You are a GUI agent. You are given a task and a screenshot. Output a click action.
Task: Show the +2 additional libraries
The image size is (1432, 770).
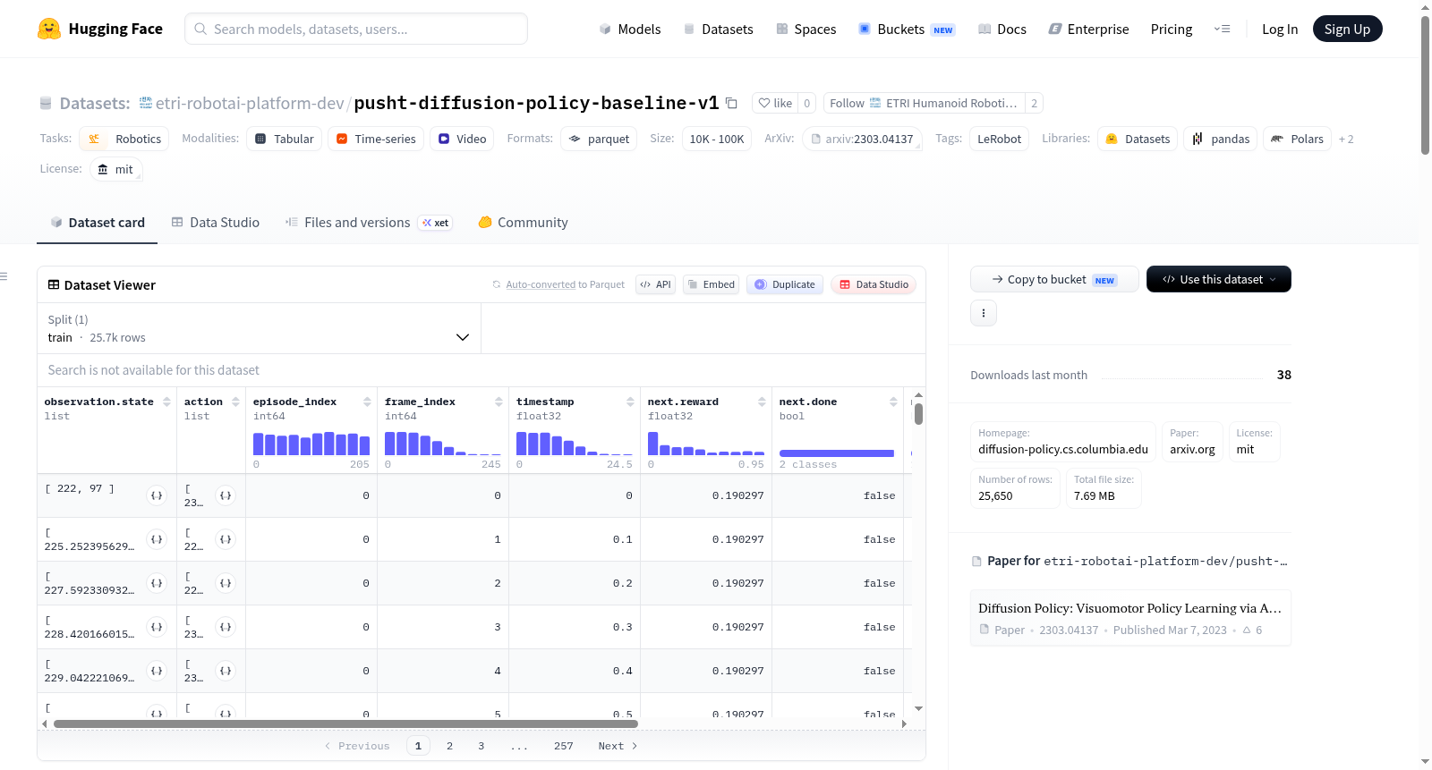pos(1345,139)
